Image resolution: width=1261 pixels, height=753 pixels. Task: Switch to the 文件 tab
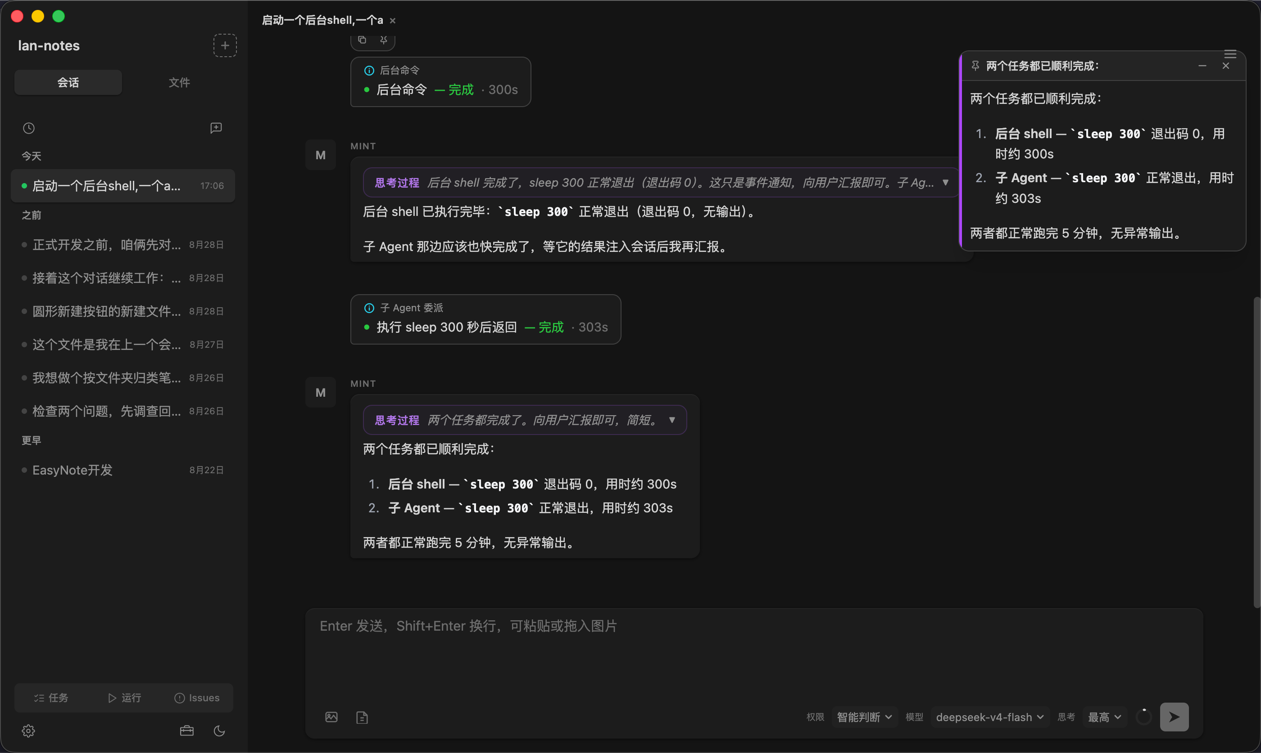179,82
